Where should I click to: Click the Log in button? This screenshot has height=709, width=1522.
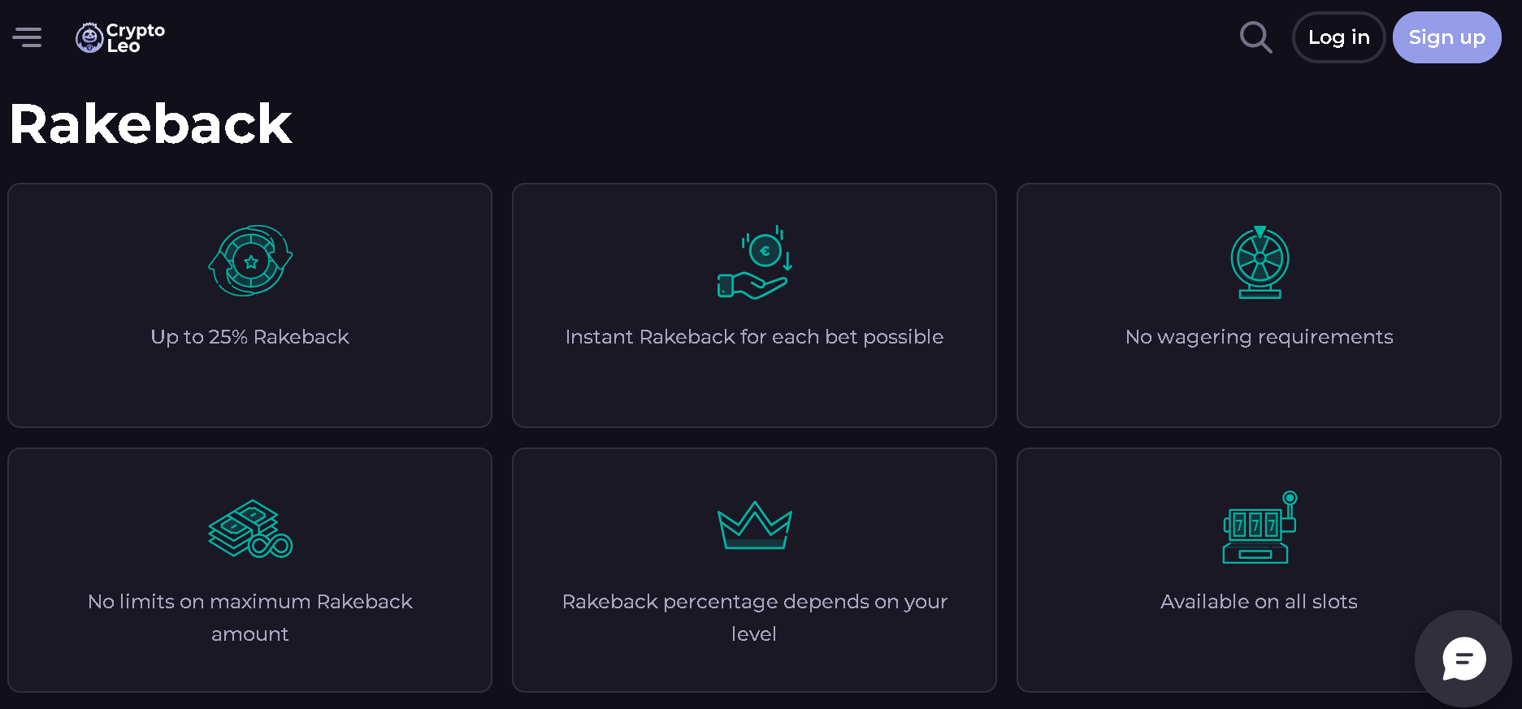pos(1338,37)
